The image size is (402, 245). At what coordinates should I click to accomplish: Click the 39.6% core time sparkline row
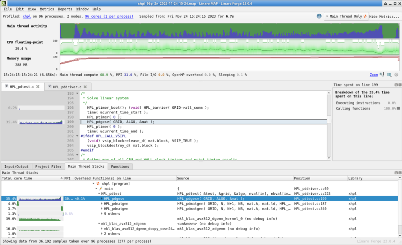click(x=40, y=219)
